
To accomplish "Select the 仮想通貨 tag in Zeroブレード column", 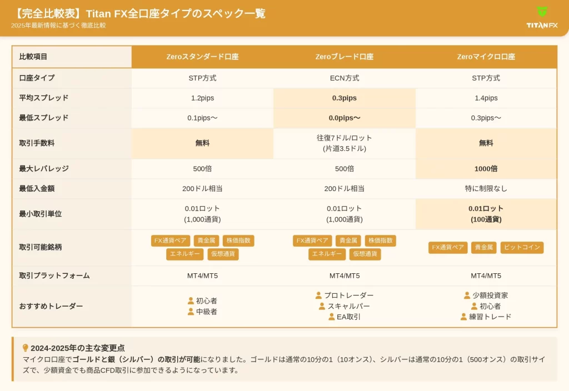I will (365, 254).
